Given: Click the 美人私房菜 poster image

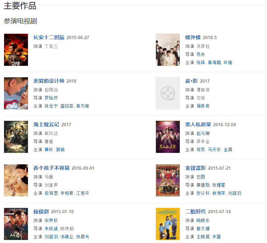Looking at the screenshot, I should coord(168,137).
